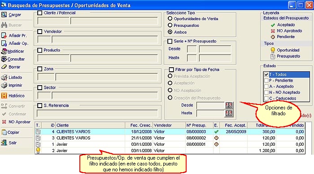Sort table by Fec. Creac. column header
Image resolution: width=314 pixels, height=174 pixels.
point(139,125)
